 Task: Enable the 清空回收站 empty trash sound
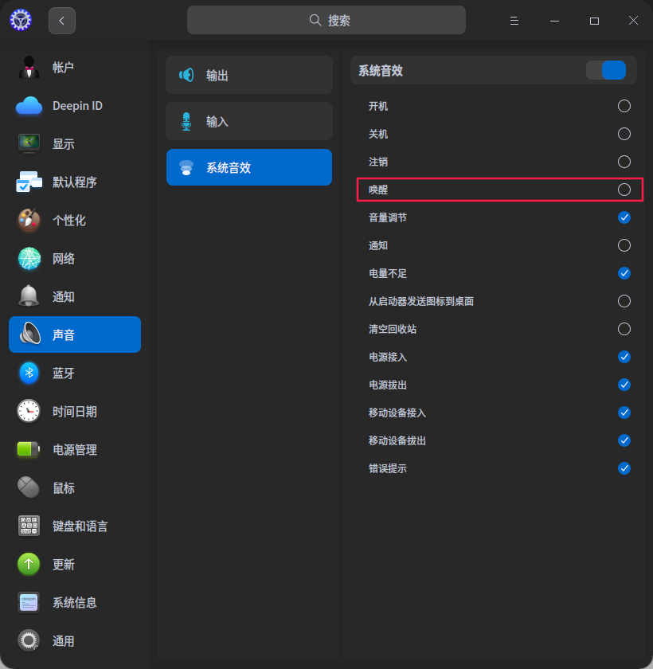coord(624,329)
